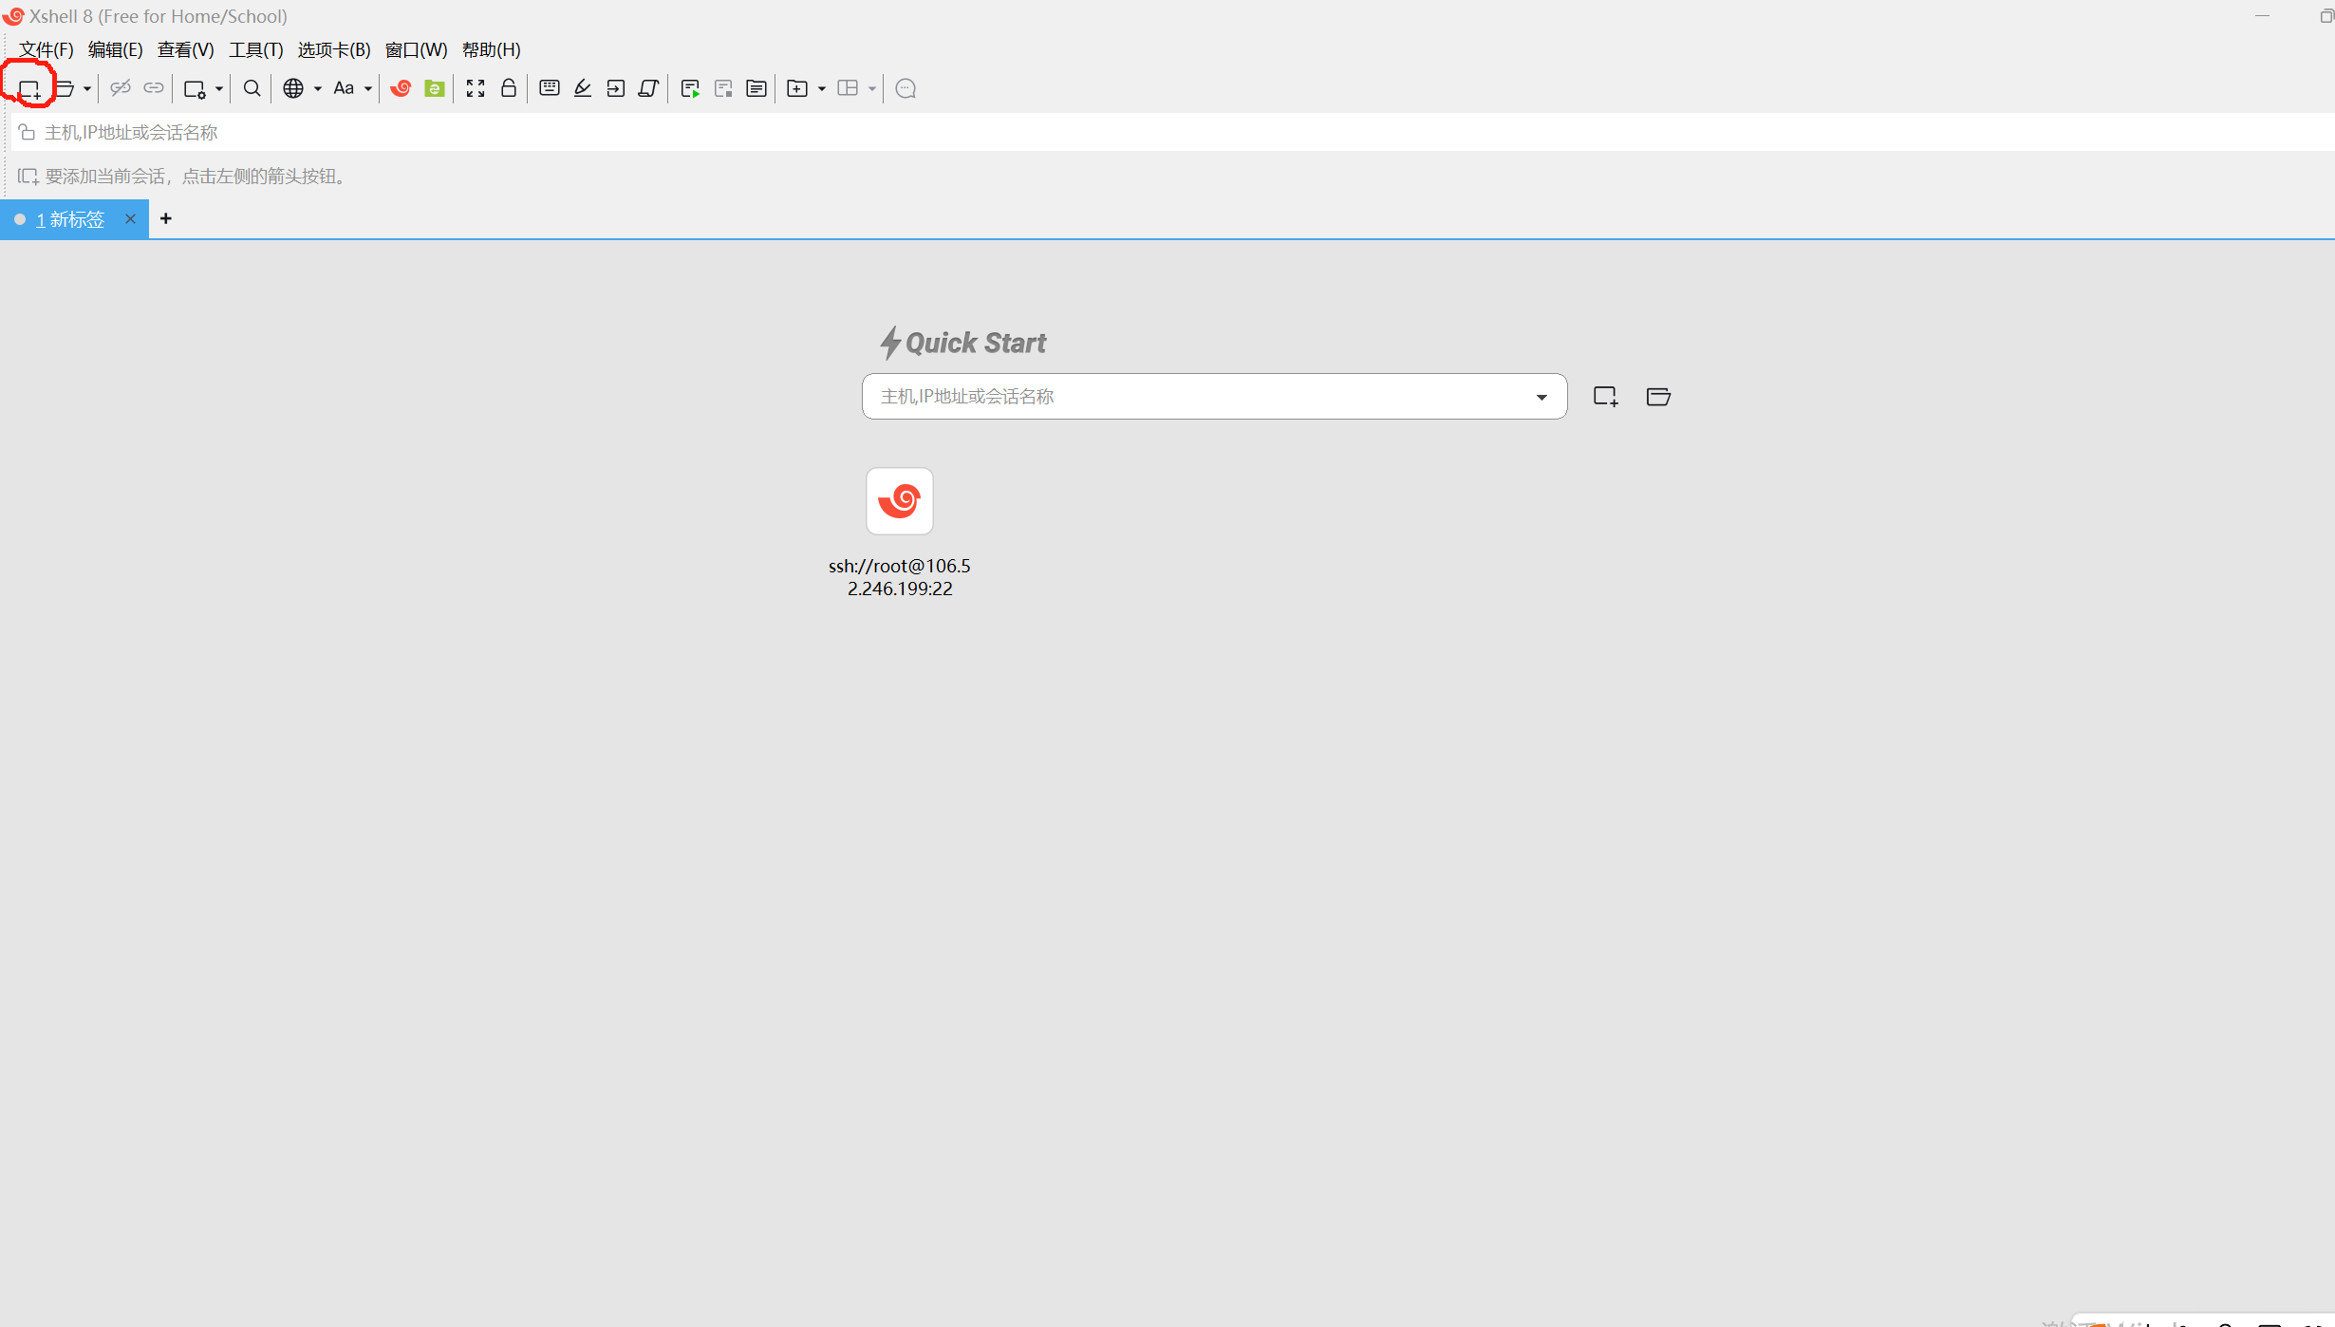Toggle full screen mode icon
This screenshot has height=1327, width=2335.
pyautogui.click(x=476, y=88)
